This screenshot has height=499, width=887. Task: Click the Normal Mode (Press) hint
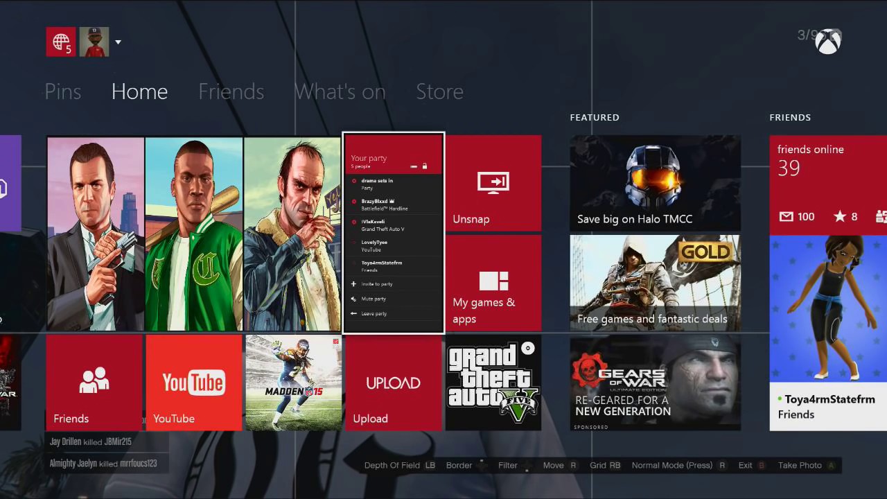click(679, 466)
